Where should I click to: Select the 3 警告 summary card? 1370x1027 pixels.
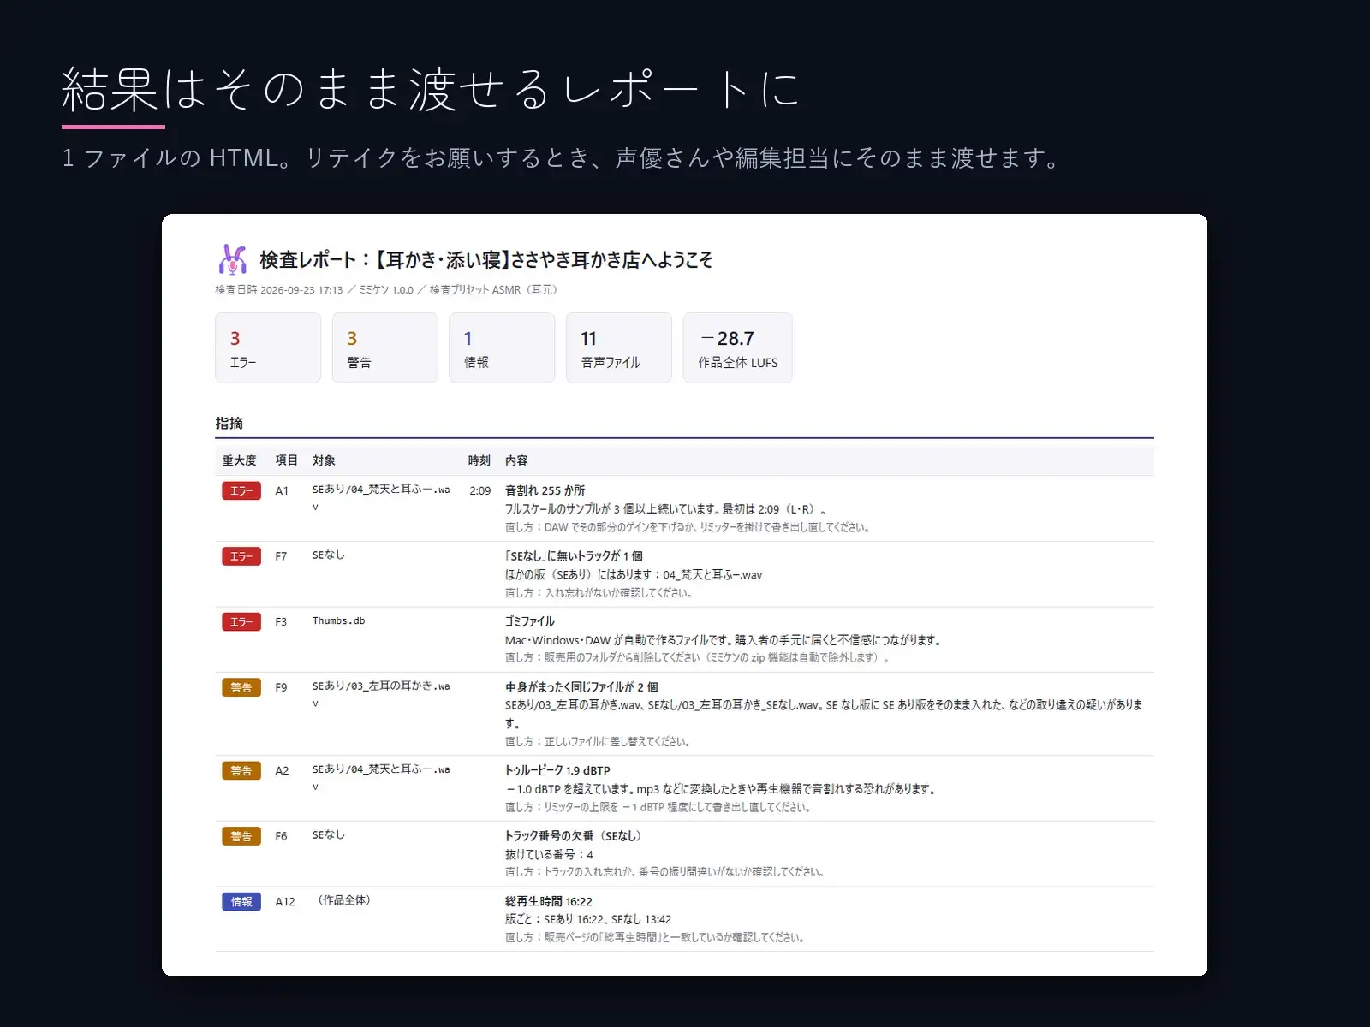coord(385,347)
